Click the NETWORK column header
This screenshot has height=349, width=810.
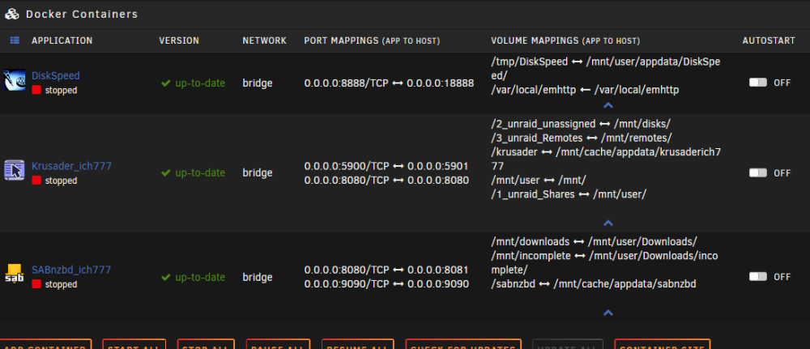pos(265,40)
